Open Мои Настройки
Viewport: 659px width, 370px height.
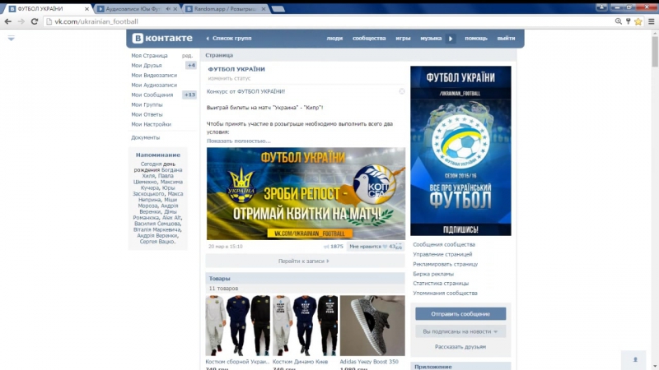[x=151, y=124]
